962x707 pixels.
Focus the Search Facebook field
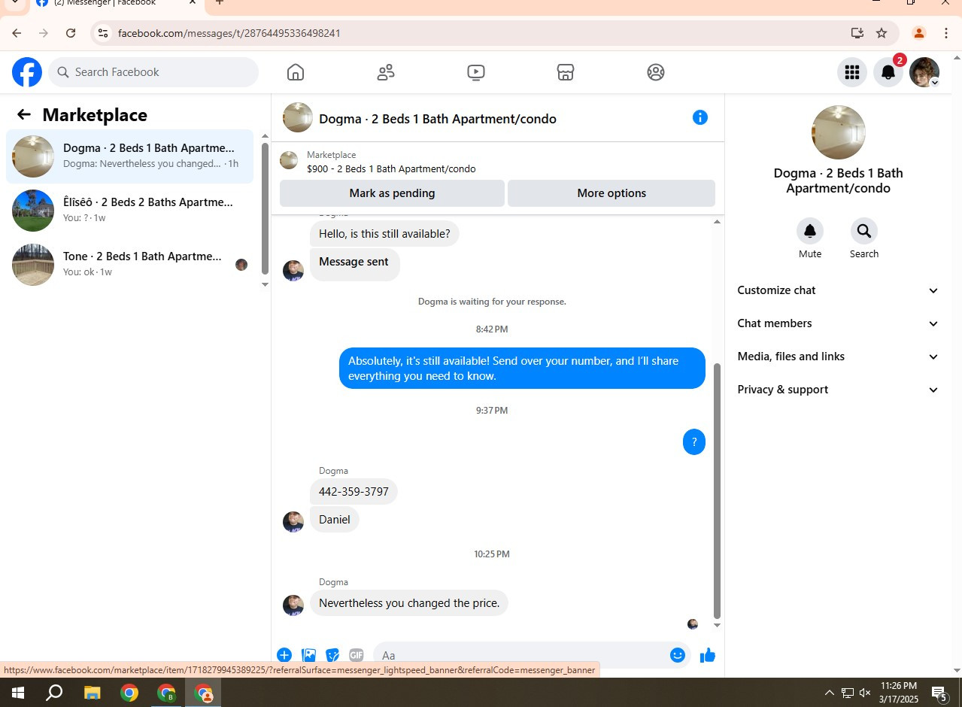[x=153, y=72]
